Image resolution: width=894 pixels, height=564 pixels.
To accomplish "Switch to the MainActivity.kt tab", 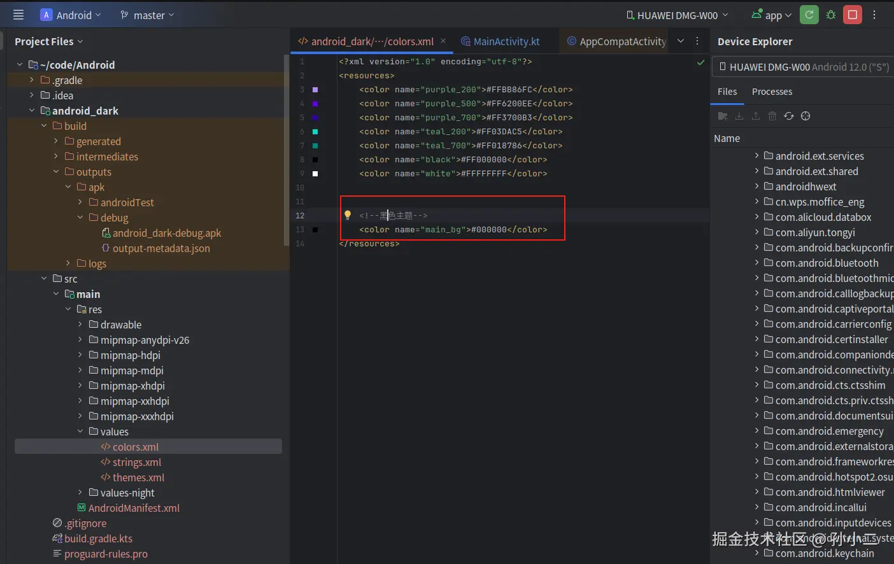I will (506, 41).
